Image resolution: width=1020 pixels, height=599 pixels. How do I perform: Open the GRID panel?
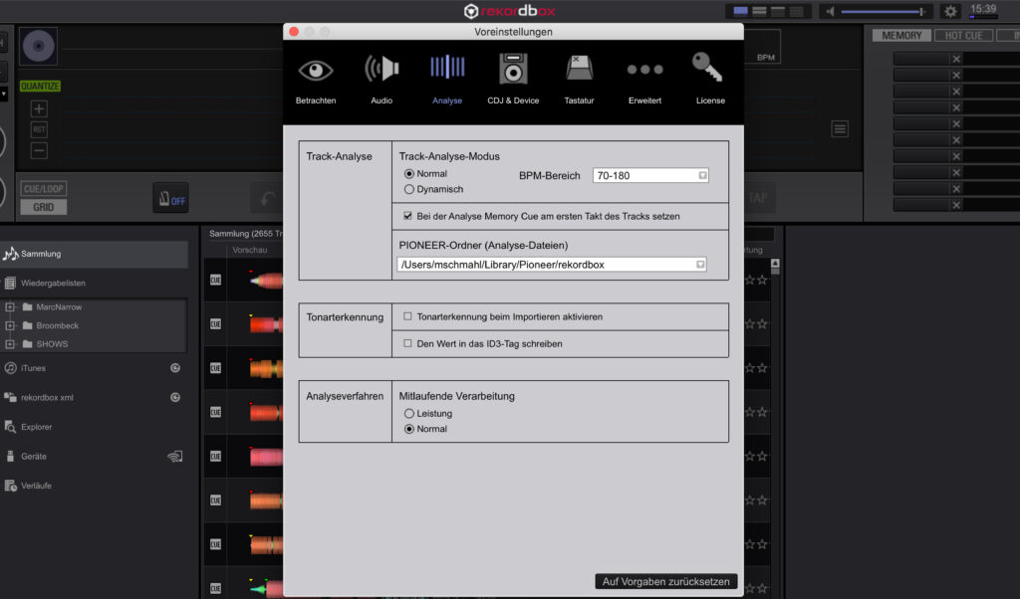(x=44, y=207)
